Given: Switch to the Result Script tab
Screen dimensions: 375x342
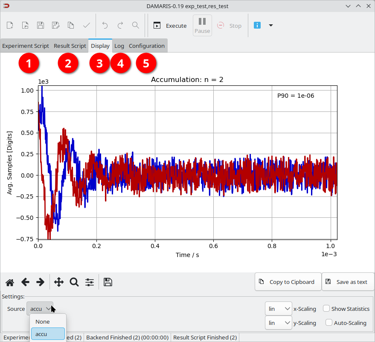Looking at the screenshot, I should tap(70, 46).
